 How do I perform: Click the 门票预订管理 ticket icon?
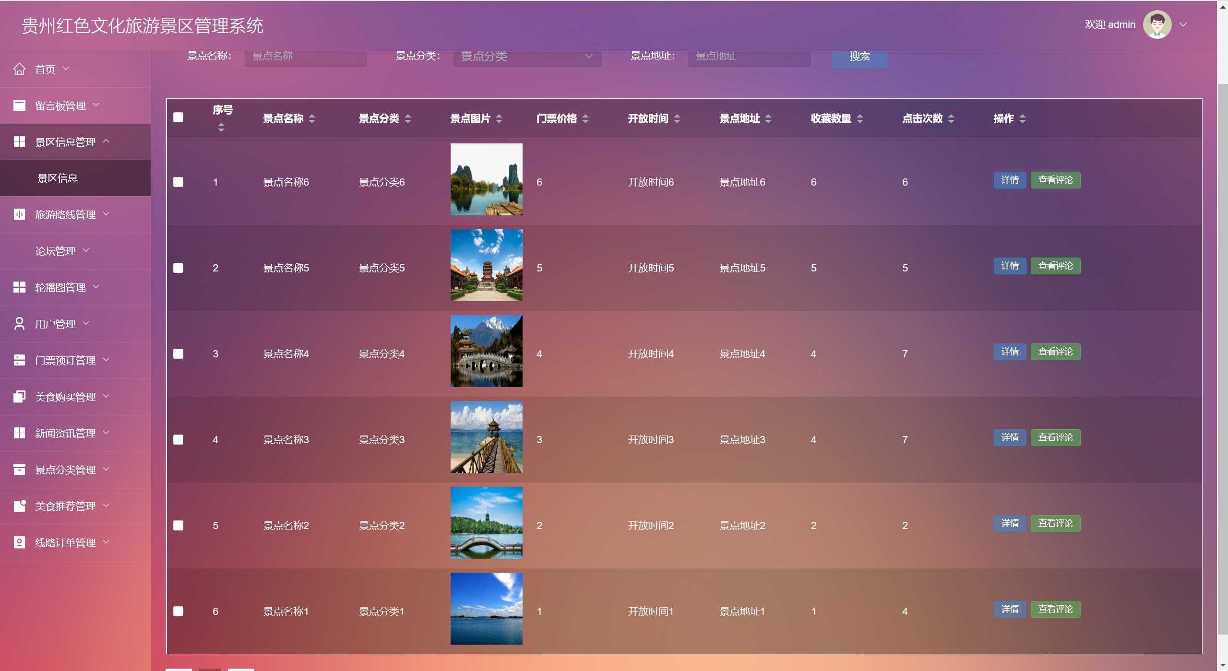(19, 360)
